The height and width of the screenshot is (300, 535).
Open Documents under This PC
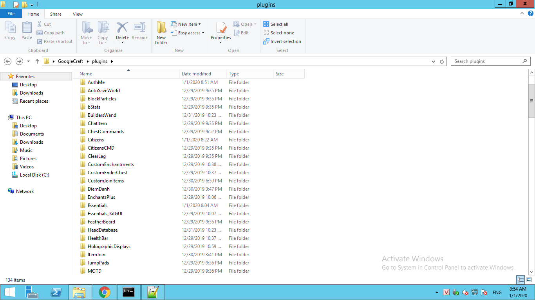(x=32, y=134)
